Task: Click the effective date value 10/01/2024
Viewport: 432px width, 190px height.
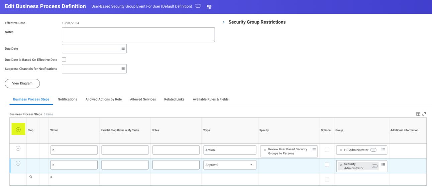Action: point(71,23)
